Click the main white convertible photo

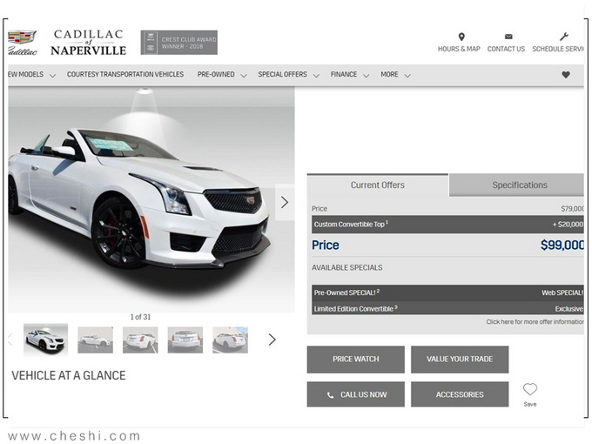[x=151, y=199]
